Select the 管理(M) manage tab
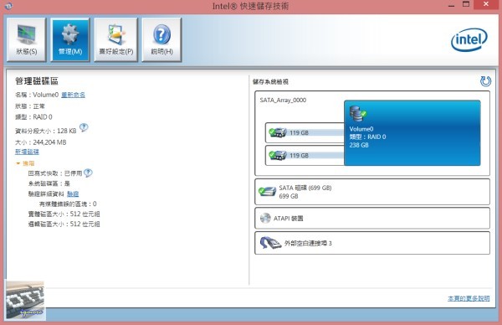This screenshot has height=325, width=502. tap(70, 39)
